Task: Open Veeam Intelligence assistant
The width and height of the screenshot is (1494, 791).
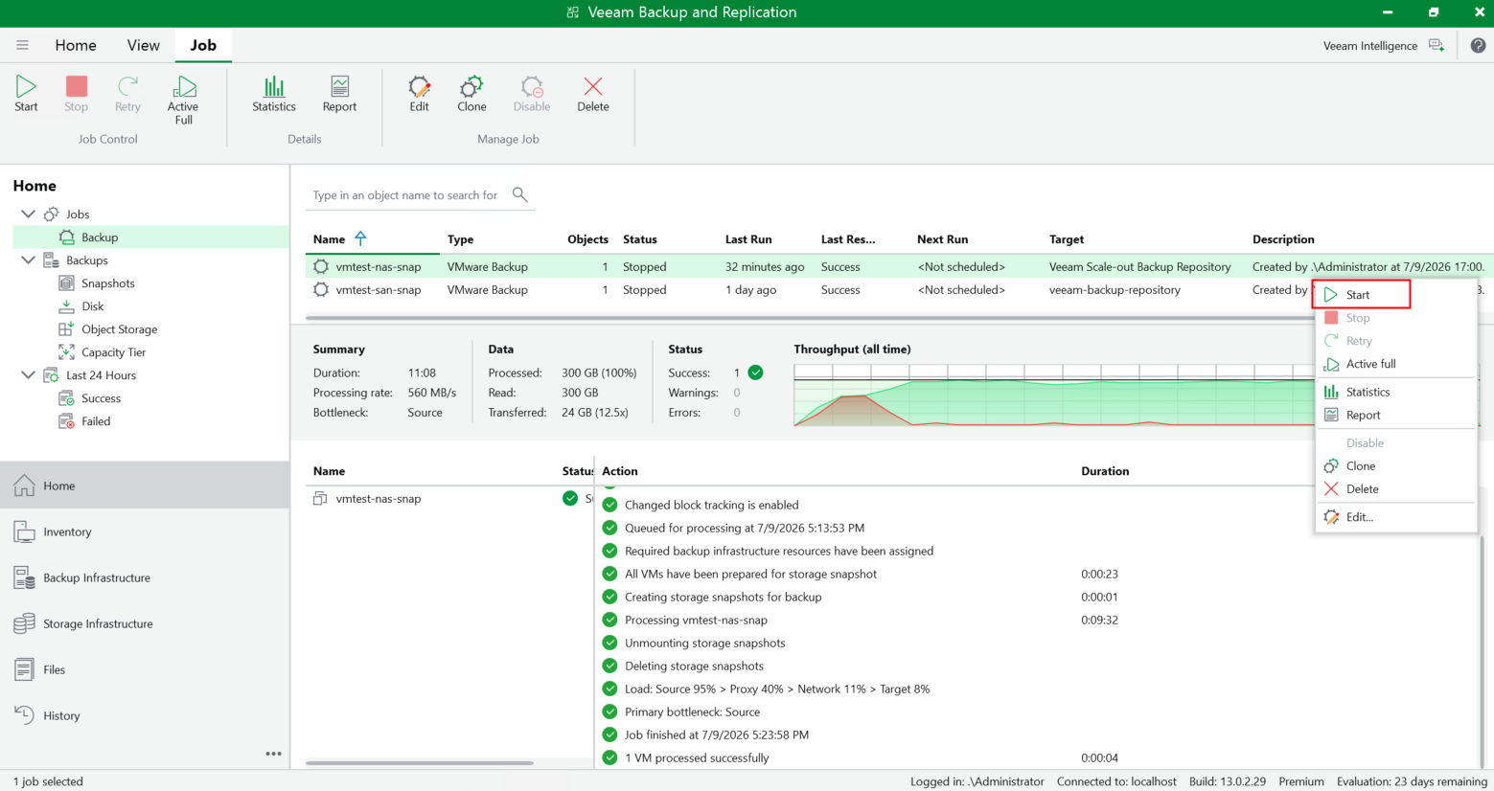Action: 1384,45
